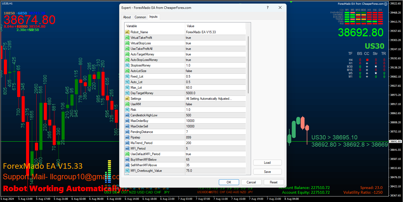Open the dialog help question mark
The image size is (403, 202).
[x=268, y=8]
